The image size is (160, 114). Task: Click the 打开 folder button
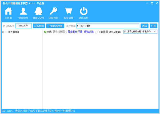click(x=154, y=26)
